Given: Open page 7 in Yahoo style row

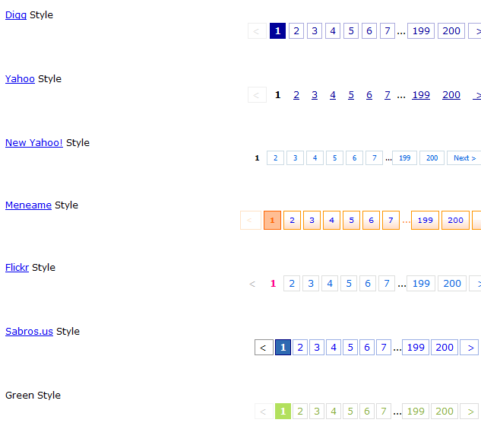Looking at the screenshot, I should coord(388,95).
